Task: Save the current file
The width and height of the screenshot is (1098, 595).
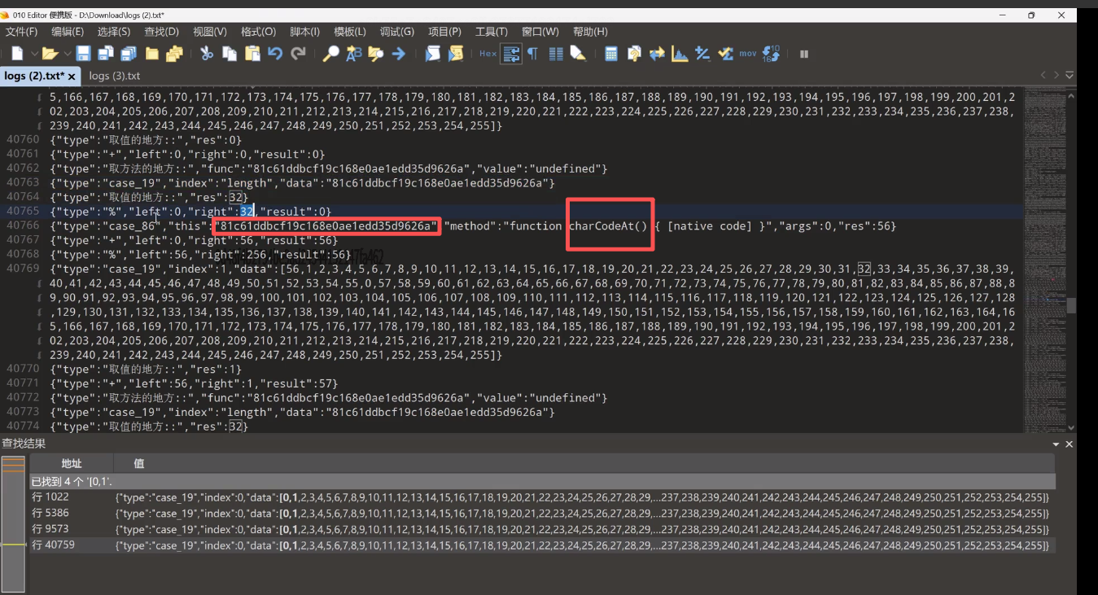Action: (x=83, y=54)
